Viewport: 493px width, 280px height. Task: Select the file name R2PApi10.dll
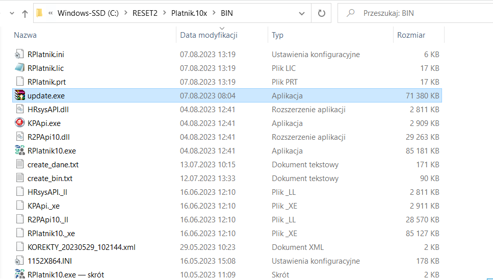pos(49,137)
